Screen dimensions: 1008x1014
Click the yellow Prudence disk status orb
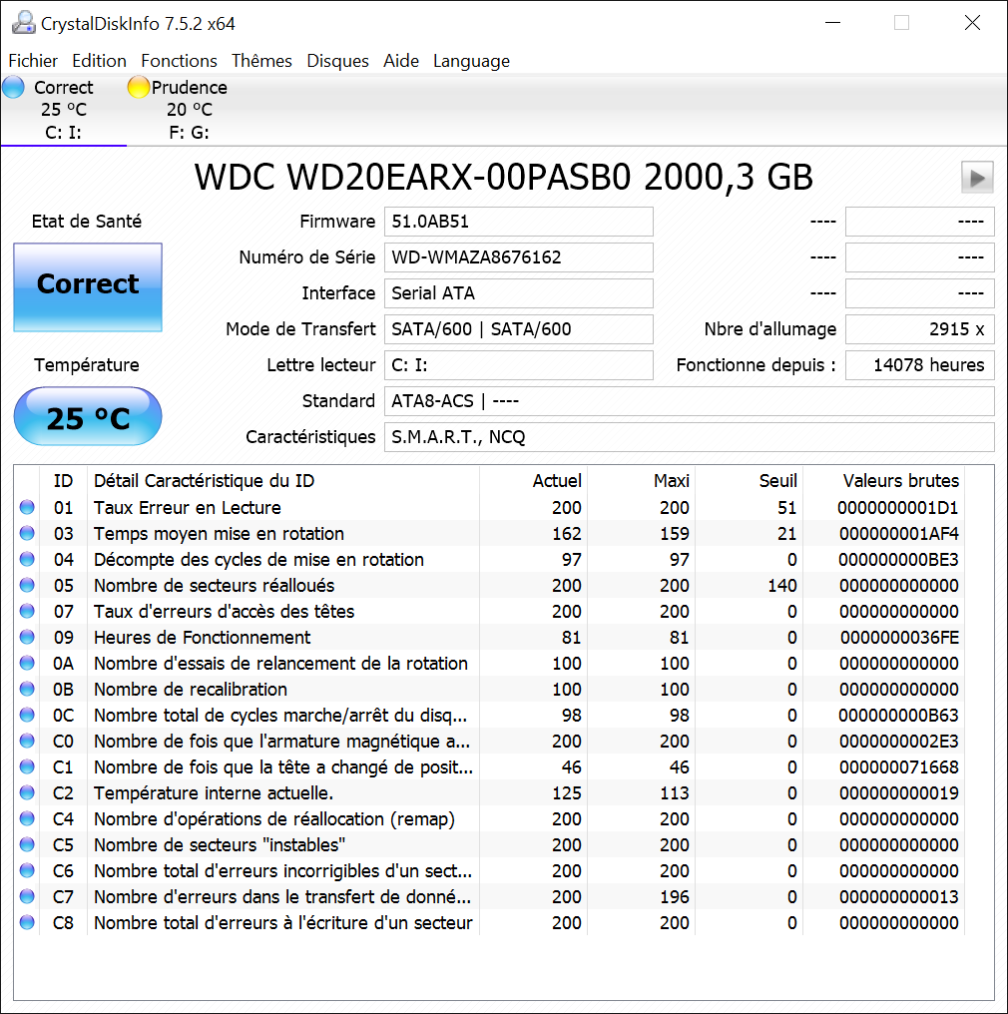(x=138, y=87)
